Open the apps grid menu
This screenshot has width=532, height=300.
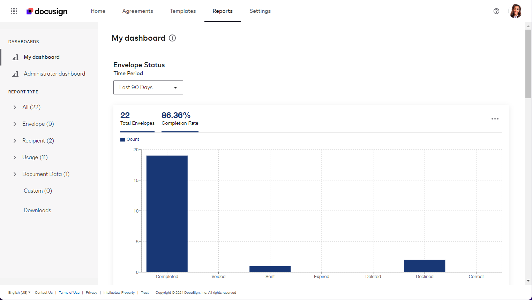14,11
